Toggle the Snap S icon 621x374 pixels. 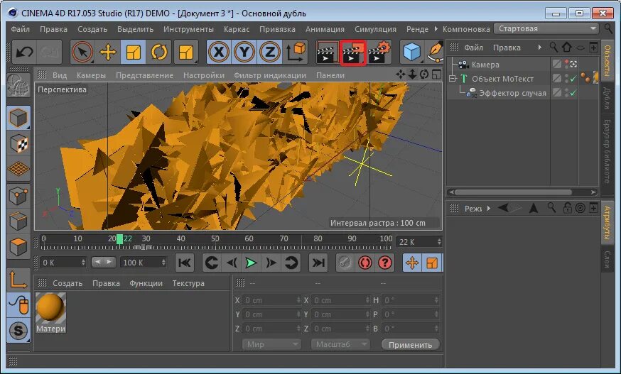18,331
